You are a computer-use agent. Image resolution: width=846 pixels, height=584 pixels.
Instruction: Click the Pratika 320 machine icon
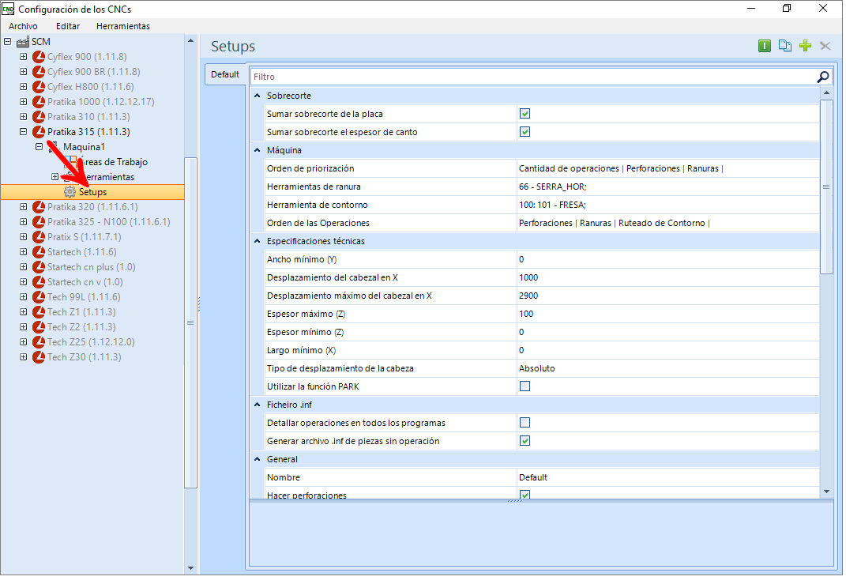coord(38,207)
